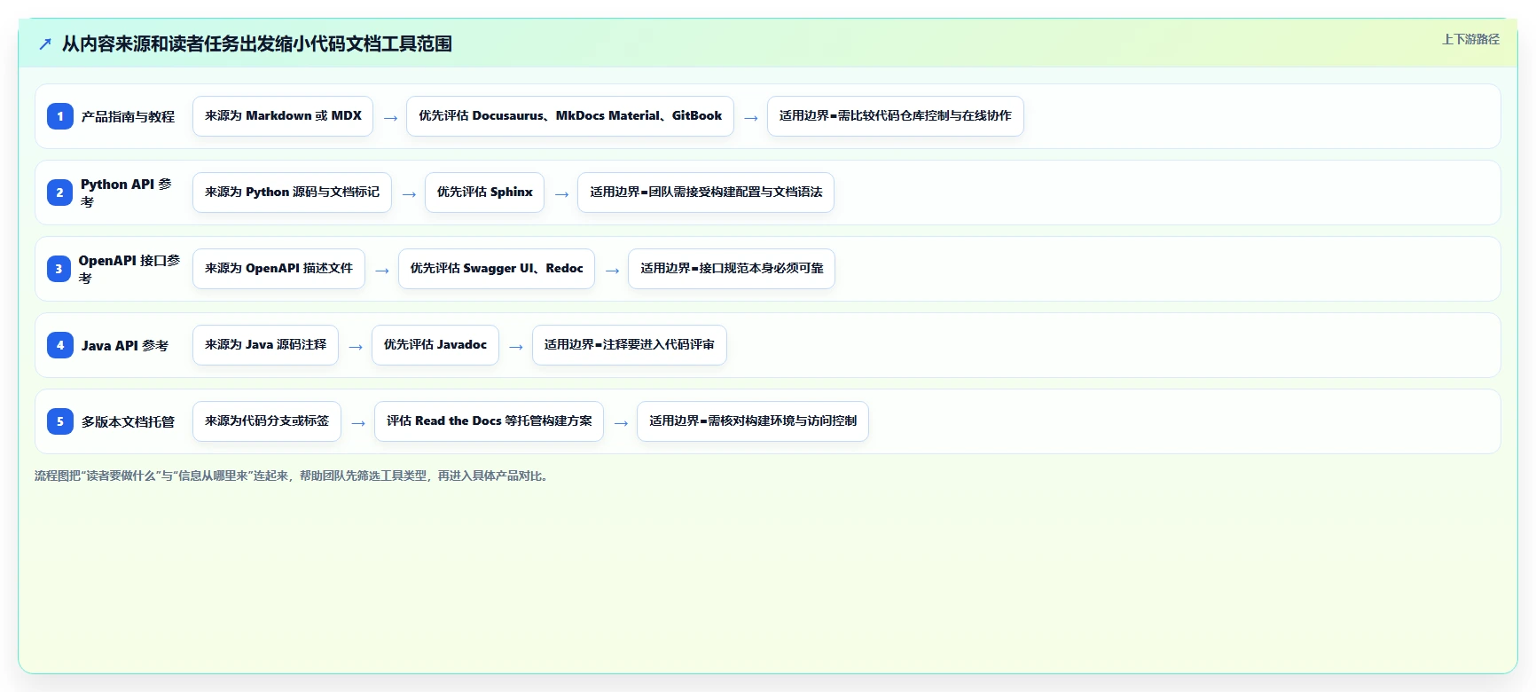Click the footer note starting 流程图把

(x=293, y=476)
